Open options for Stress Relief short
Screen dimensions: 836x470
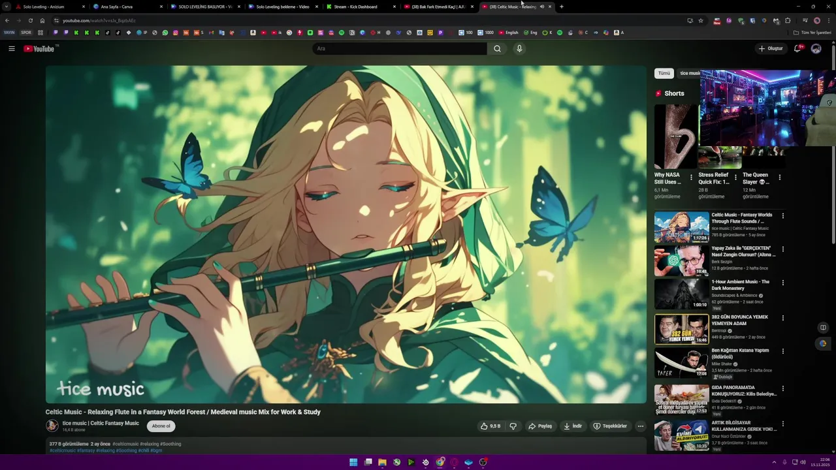pos(735,178)
